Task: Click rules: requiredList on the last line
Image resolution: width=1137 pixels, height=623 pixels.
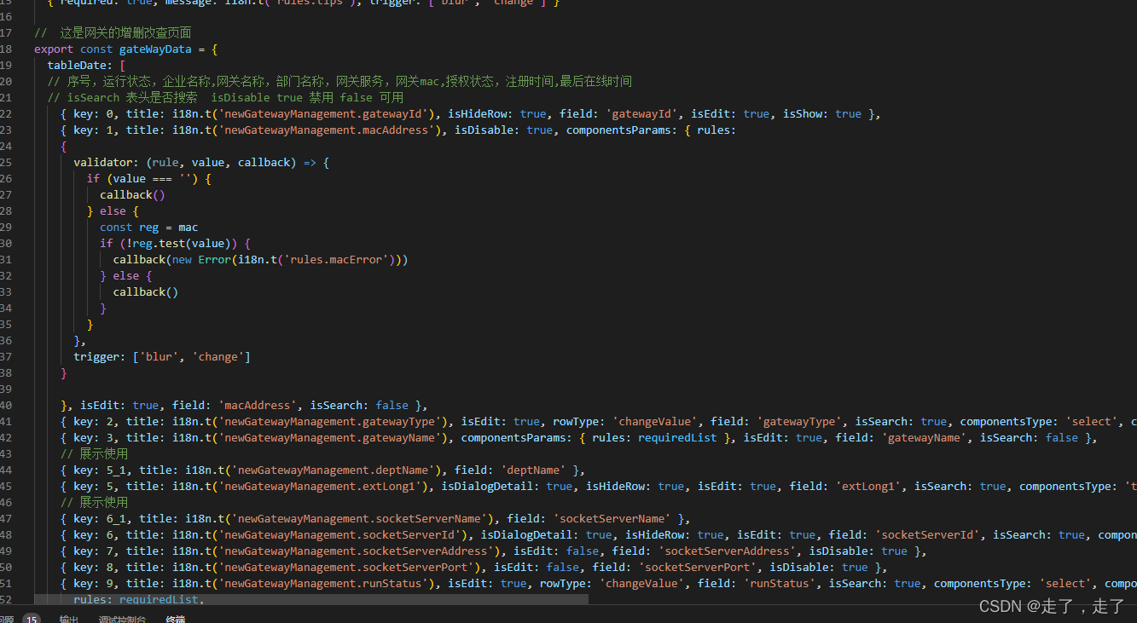Action: click(138, 600)
